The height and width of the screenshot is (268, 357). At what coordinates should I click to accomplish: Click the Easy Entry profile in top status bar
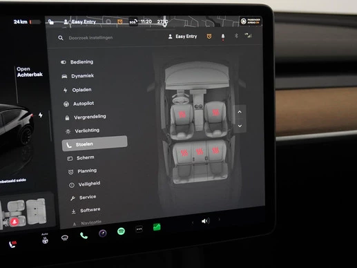click(x=80, y=22)
